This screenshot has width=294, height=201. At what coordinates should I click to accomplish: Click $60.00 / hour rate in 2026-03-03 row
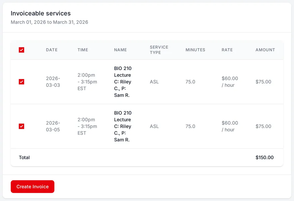230,82
